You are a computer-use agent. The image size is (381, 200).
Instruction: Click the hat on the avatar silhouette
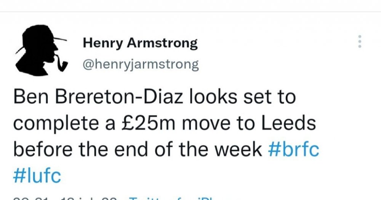44,31
